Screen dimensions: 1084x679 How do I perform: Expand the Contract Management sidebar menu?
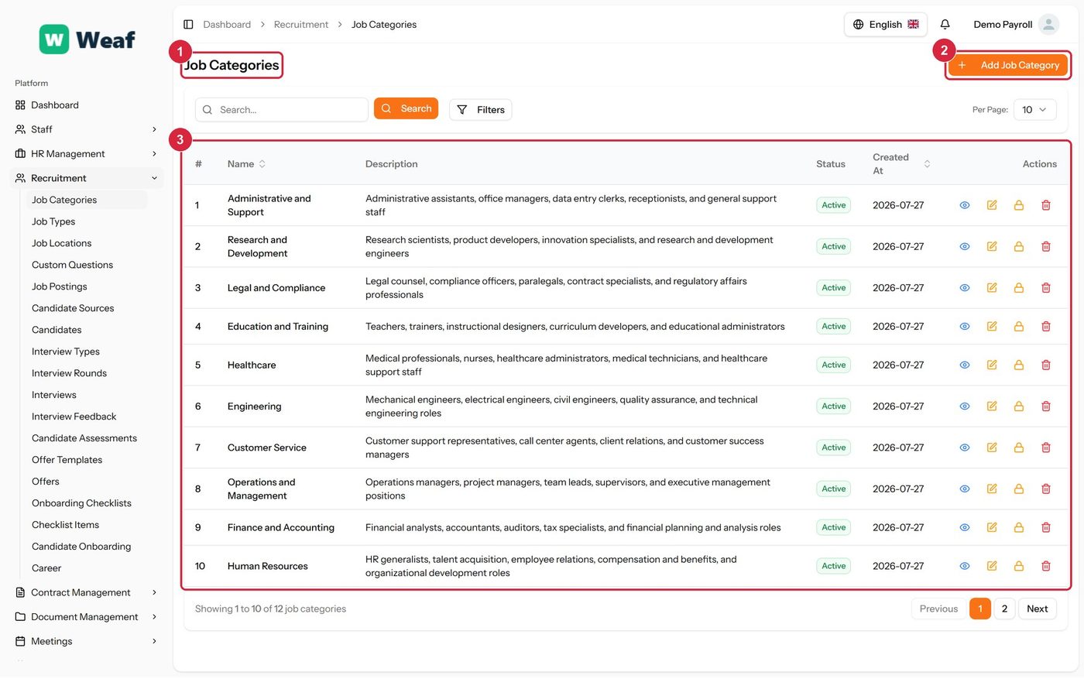(x=87, y=593)
